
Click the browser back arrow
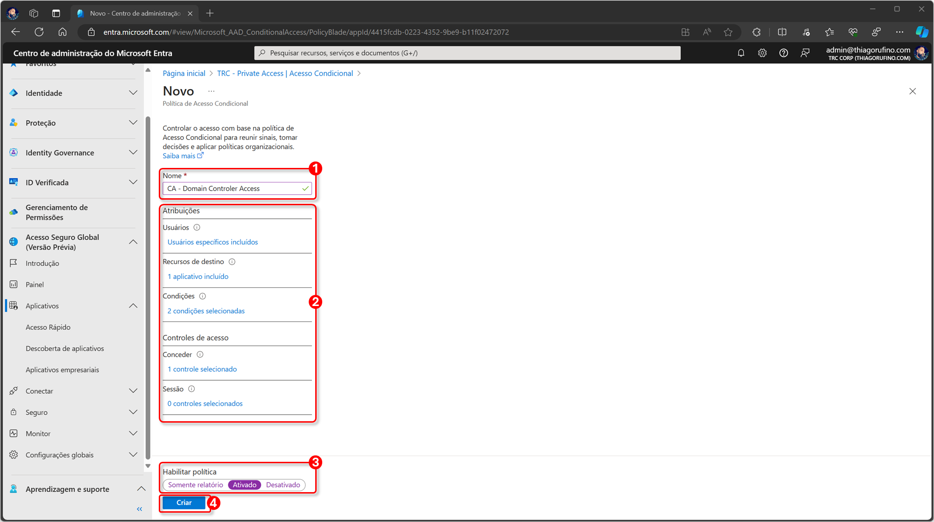[x=15, y=32]
